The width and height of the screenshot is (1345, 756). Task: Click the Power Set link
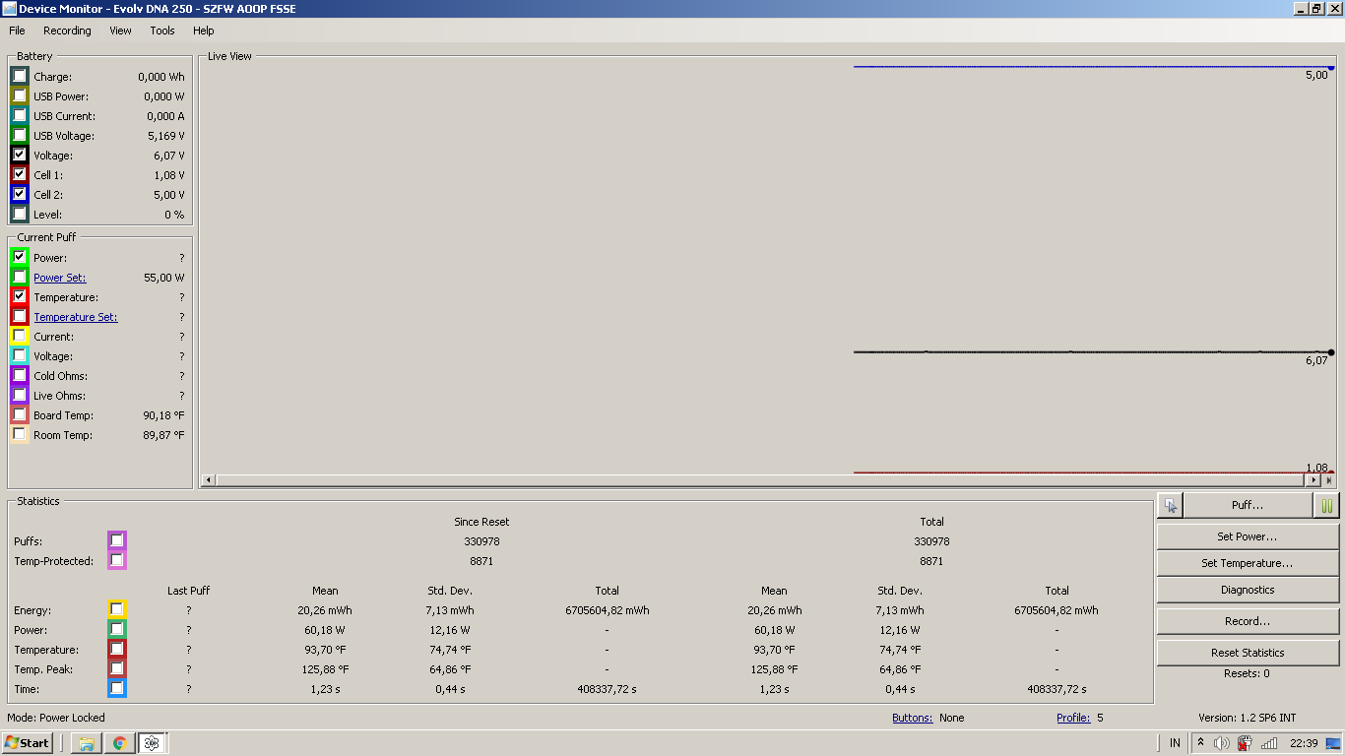60,278
